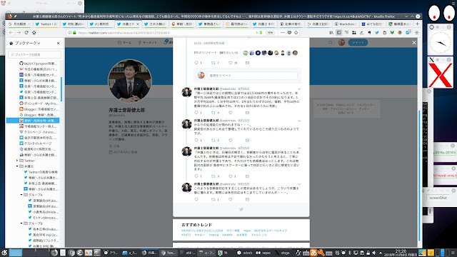Close the active Twitter tab
The width and height of the screenshot is (457, 257).
click(x=138, y=24)
